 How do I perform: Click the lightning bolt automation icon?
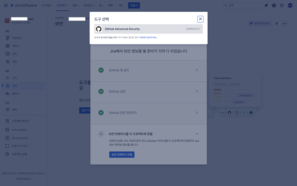277,24
